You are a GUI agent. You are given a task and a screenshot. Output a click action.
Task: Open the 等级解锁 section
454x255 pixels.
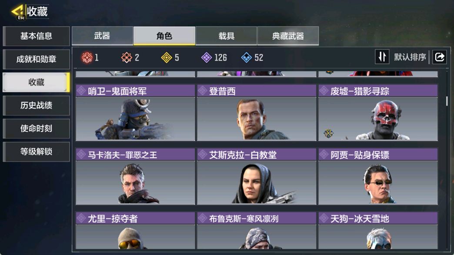[36, 152]
